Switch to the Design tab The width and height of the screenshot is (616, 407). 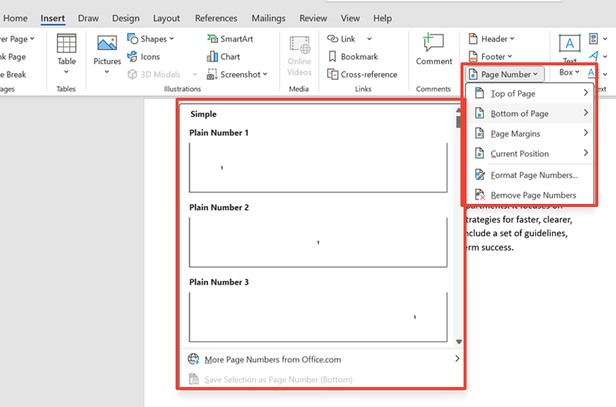[126, 18]
